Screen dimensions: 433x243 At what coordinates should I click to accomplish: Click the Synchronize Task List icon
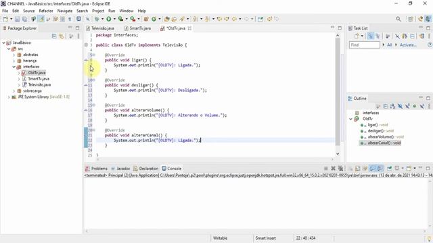pyautogui.click(x=421, y=36)
